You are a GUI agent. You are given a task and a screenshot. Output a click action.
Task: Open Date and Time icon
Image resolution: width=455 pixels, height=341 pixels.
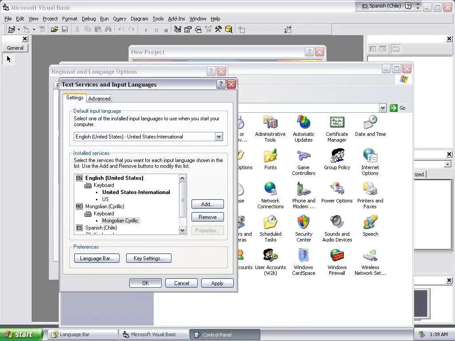pyautogui.click(x=370, y=126)
